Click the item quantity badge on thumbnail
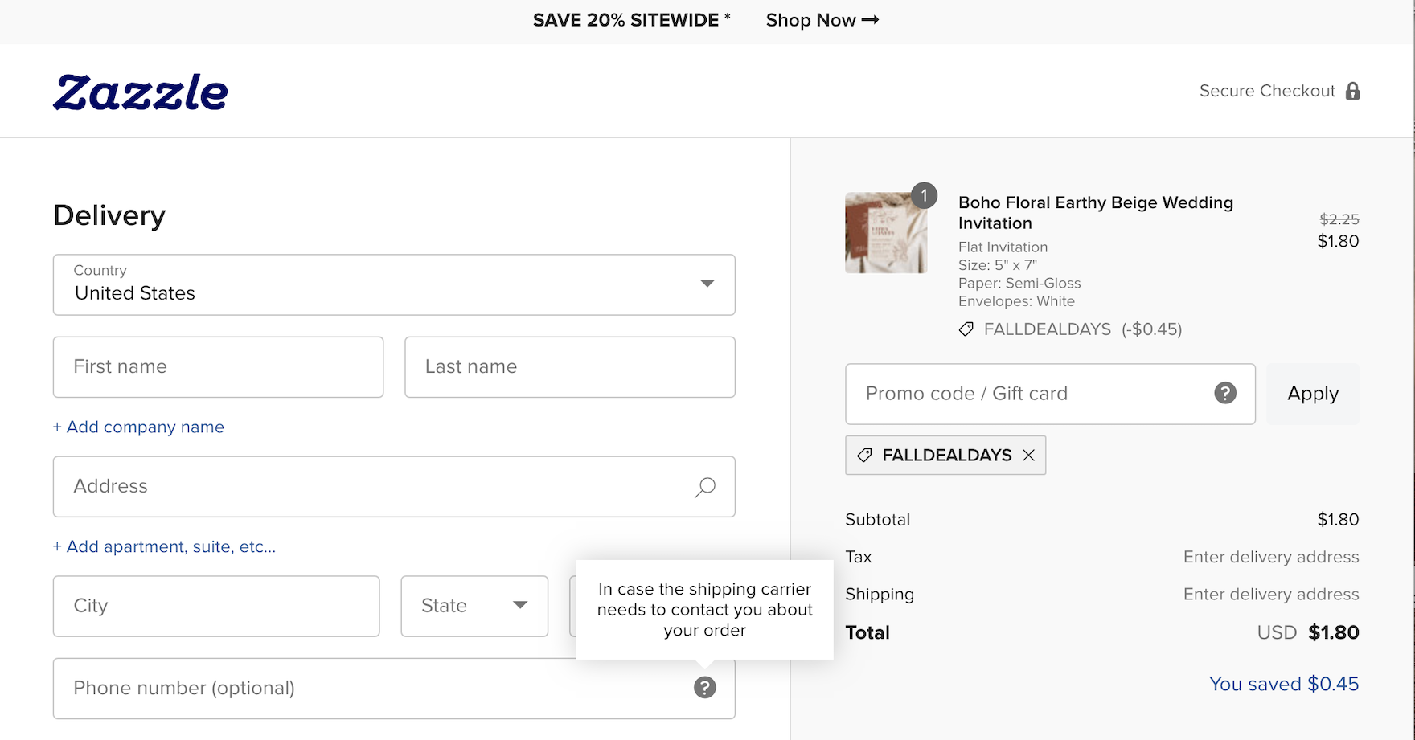This screenshot has width=1415, height=740. coord(924,195)
